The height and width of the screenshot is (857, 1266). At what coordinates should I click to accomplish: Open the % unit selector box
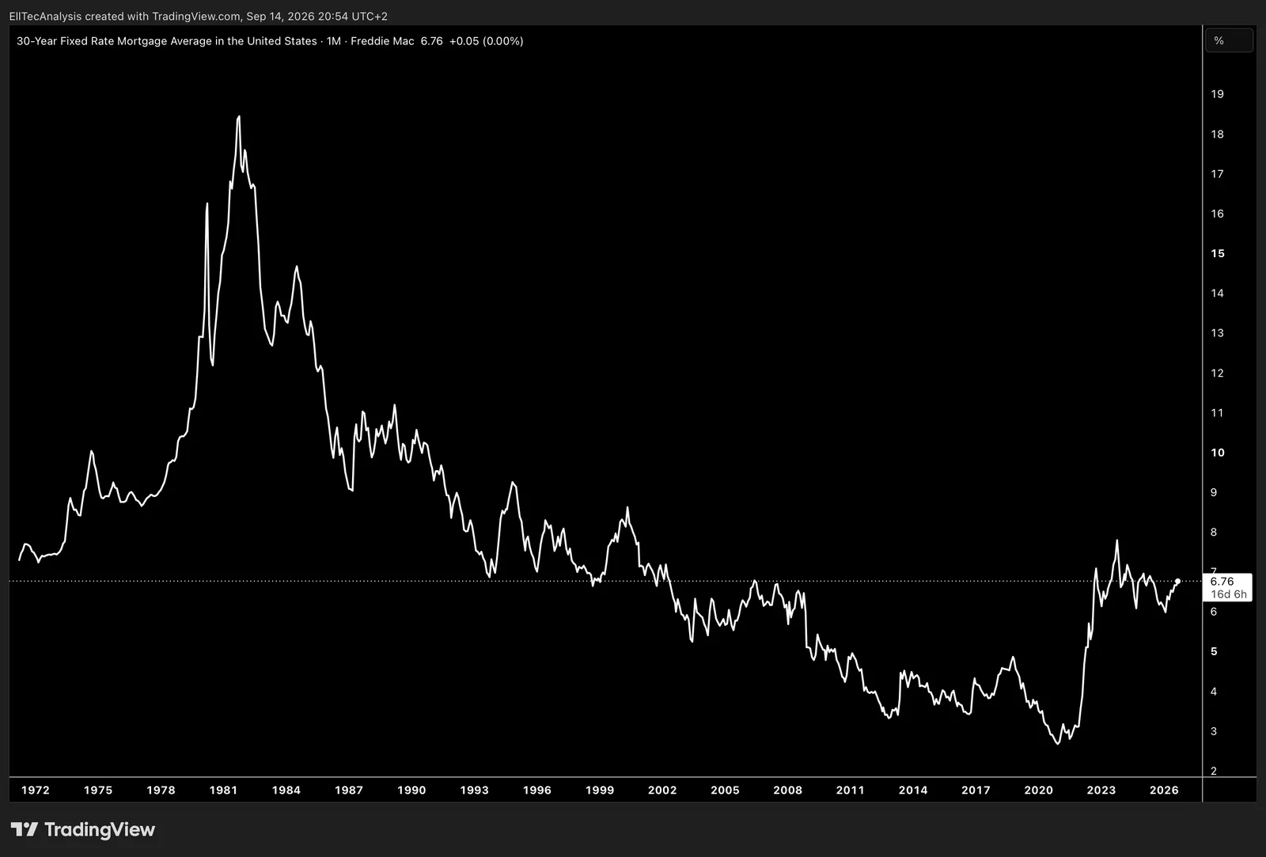point(1229,40)
